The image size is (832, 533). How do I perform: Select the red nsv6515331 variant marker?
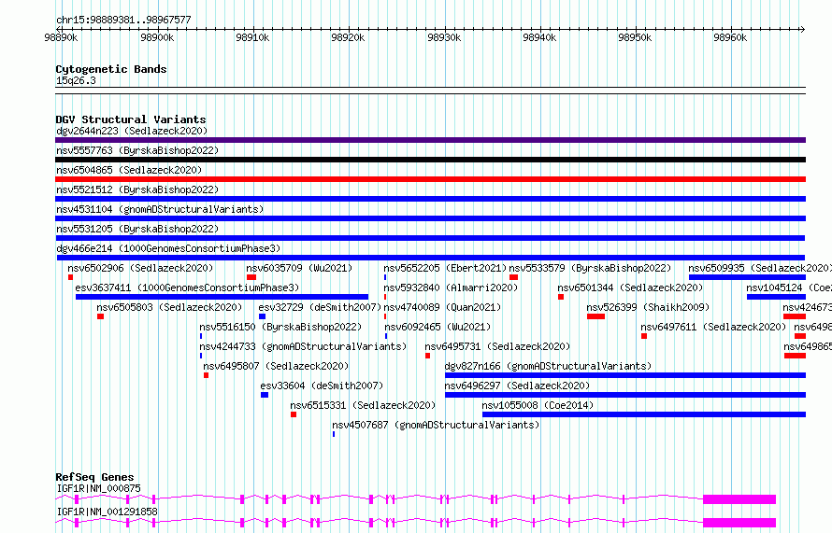pos(294,414)
